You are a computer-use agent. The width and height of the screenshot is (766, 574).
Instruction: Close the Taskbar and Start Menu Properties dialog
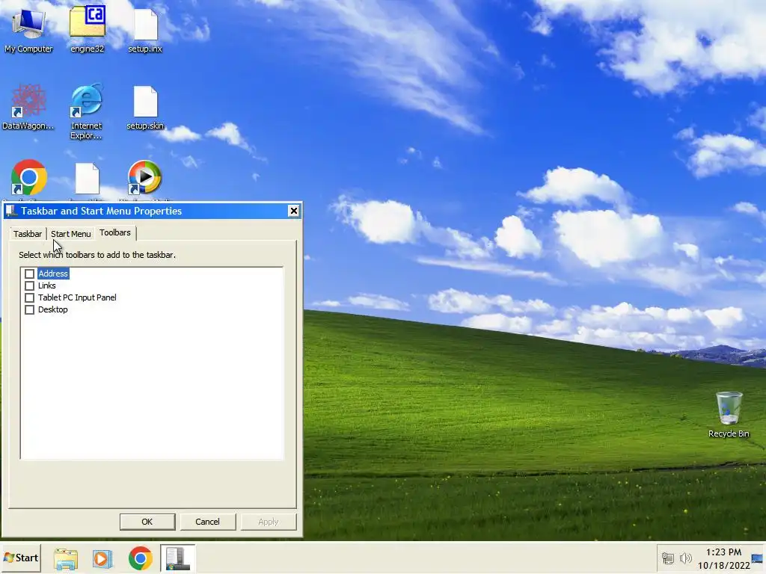pos(293,211)
